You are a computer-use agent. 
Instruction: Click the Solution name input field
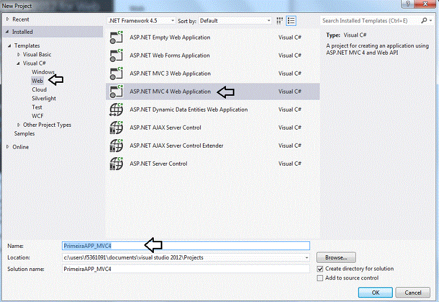186,269
